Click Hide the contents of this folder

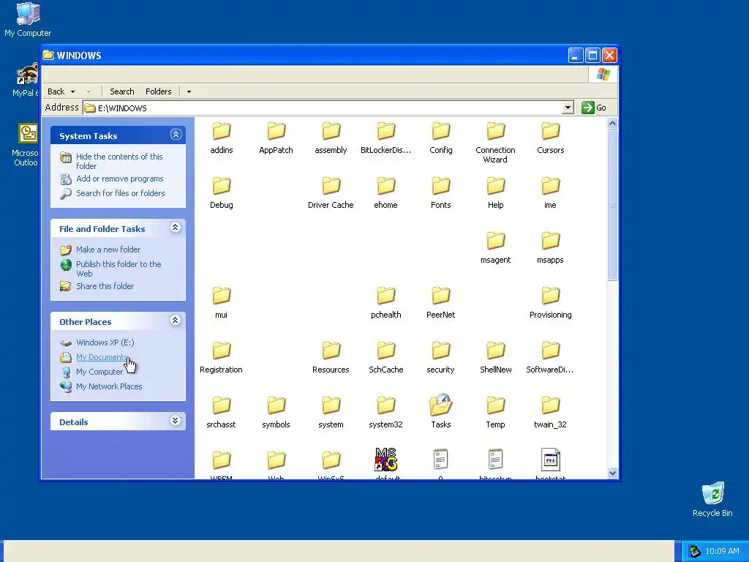pos(119,161)
